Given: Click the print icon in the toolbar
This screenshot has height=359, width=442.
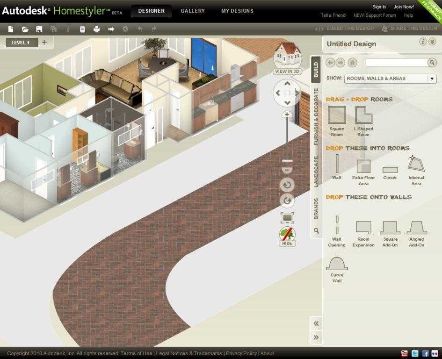Looking at the screenshot, I should (96, 29).
